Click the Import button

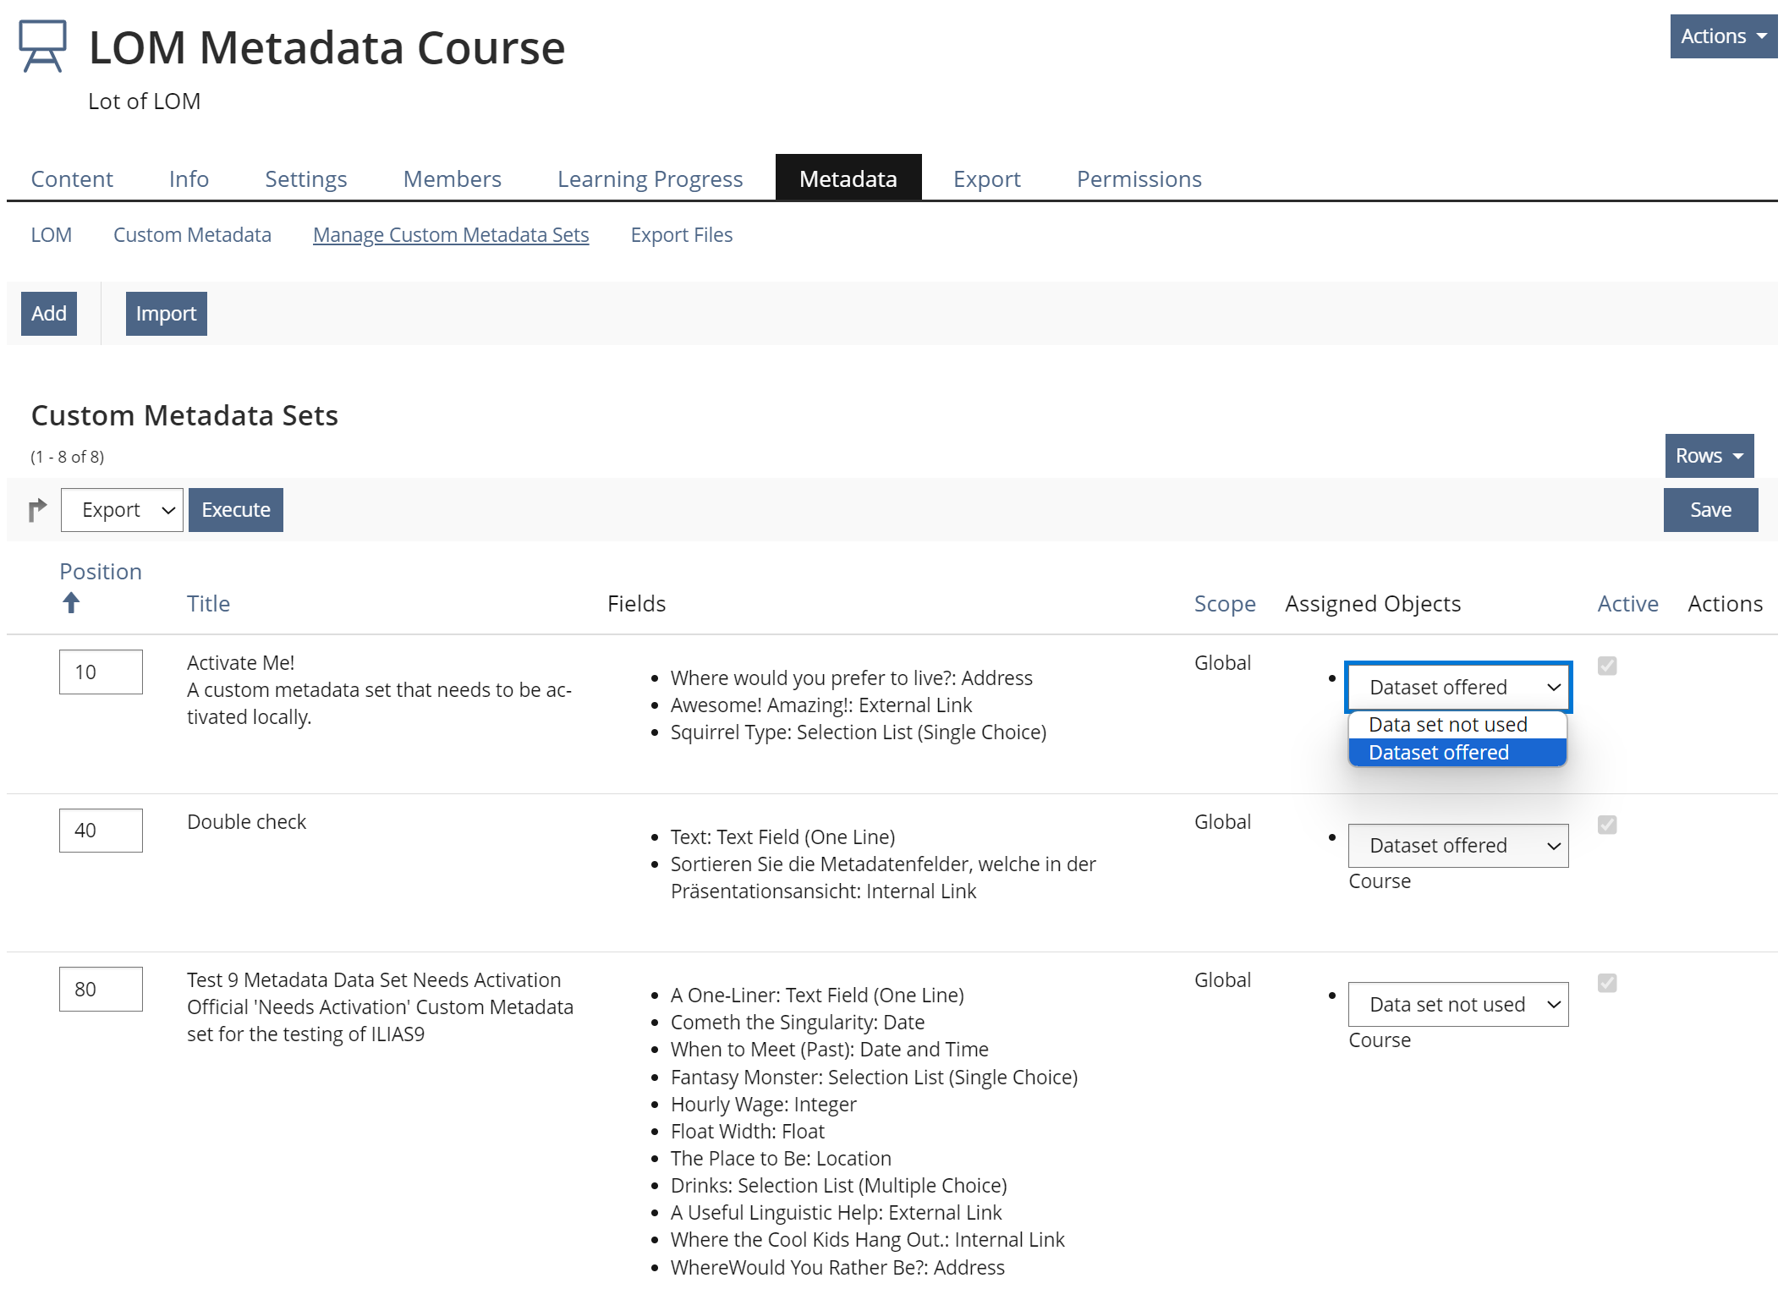point(166,314)
